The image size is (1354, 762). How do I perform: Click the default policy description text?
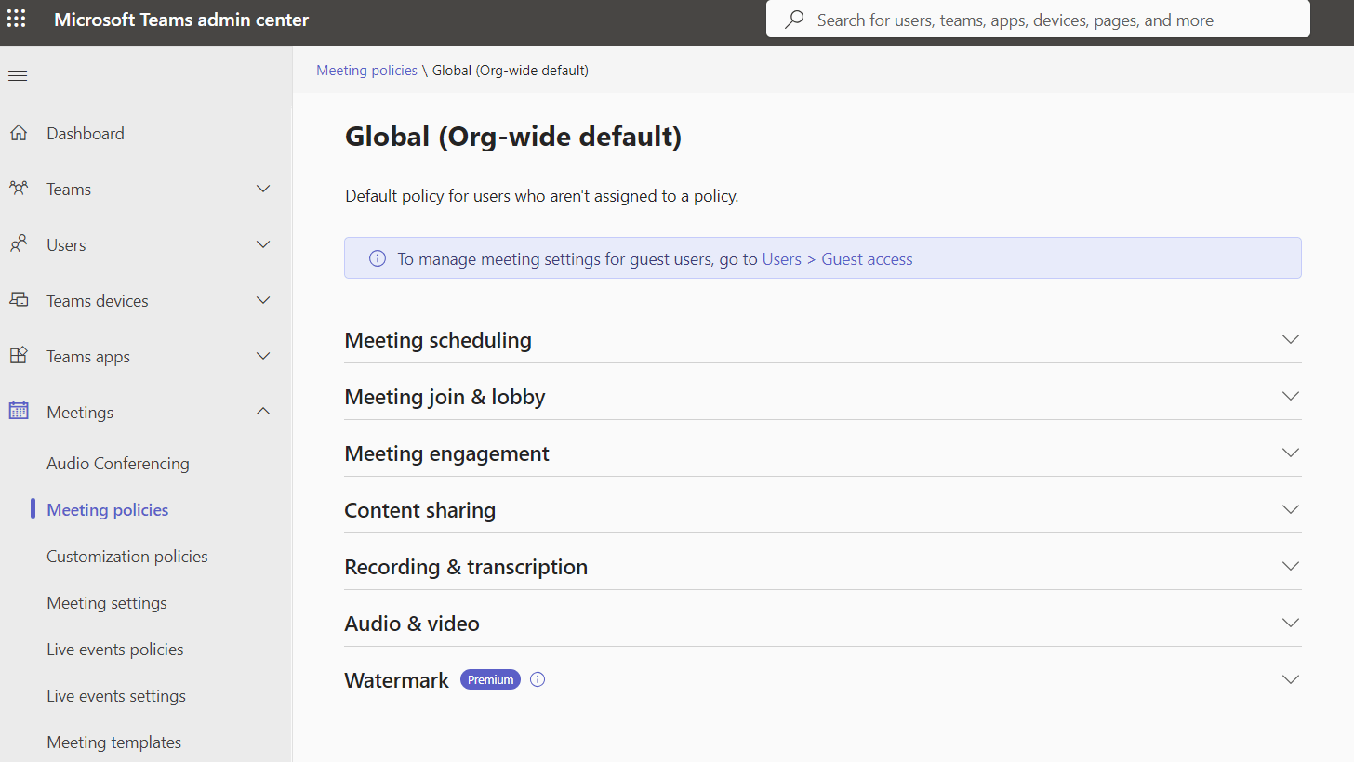[x=542, y=196]
